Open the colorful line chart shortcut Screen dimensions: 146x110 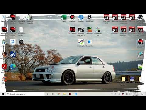[x=81, y=42]
